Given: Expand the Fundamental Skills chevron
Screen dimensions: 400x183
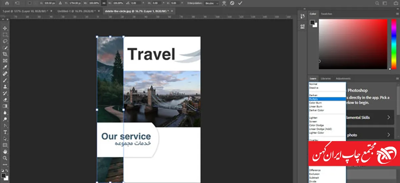Looking at the screenshot, I should click(x=389, y=117).
